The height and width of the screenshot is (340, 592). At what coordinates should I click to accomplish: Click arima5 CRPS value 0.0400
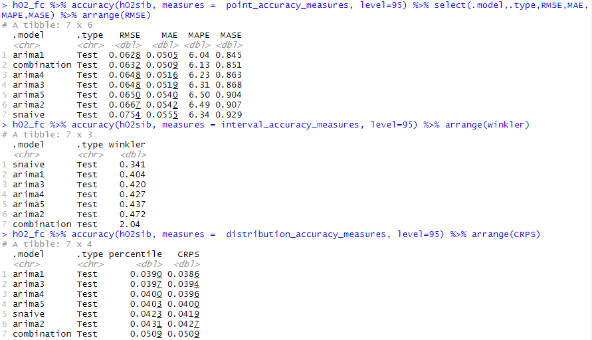[x=183, y=304]
